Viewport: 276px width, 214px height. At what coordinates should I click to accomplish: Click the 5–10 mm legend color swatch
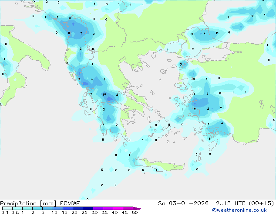[x=47, y=208]
